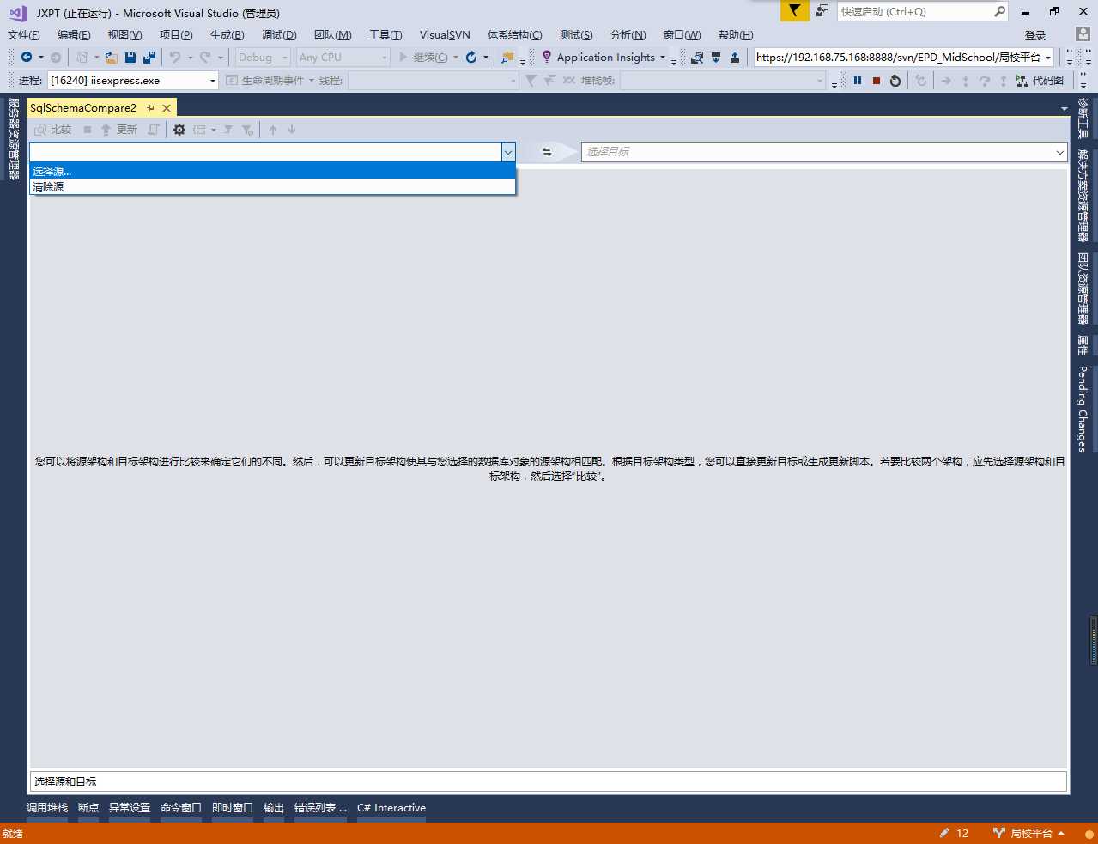Expand the SVN URL dropdown
Image resolution: width=1098 pixels, height=844 pixels.
point(1048,58)
